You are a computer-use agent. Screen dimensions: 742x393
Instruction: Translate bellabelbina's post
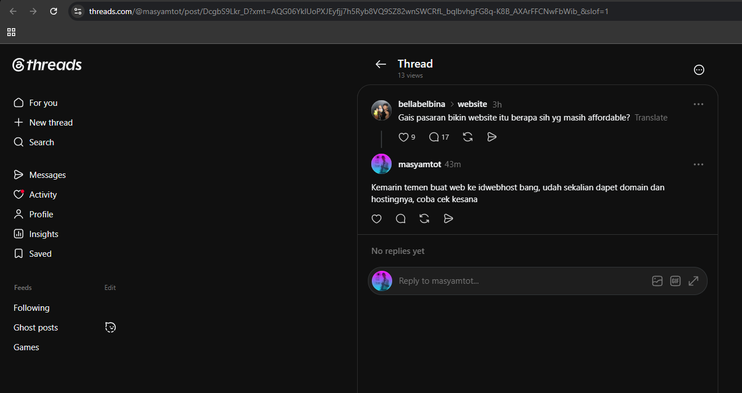[651, 118]
